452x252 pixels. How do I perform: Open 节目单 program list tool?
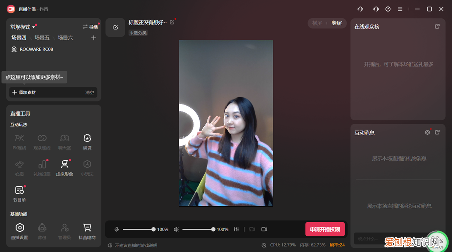tap(19, 194)
